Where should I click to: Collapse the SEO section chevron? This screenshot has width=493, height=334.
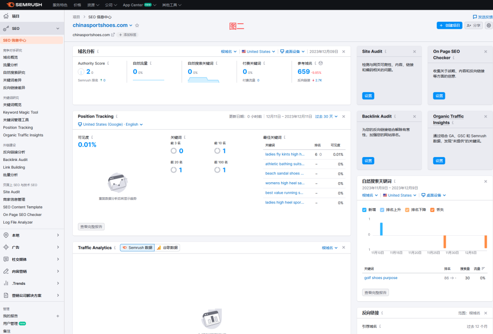[x=58, y=28]
